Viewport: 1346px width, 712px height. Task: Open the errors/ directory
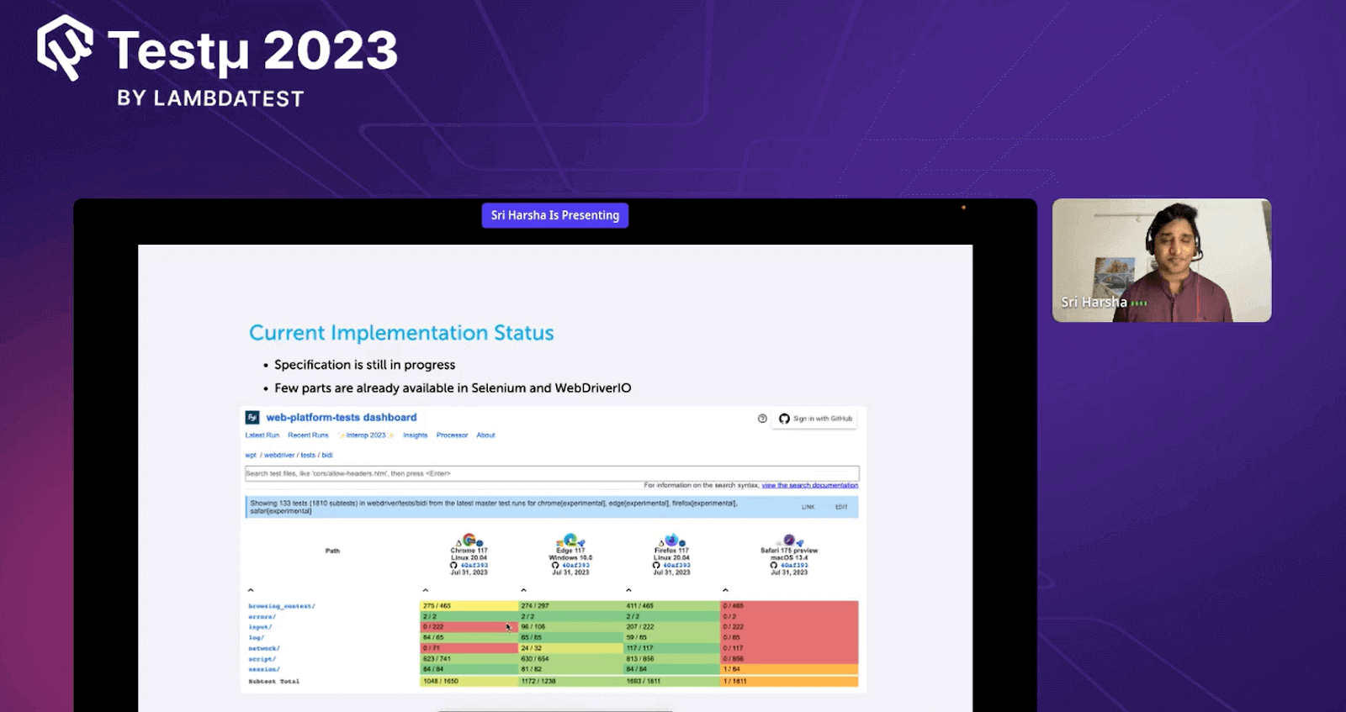[x=262, y=617]
